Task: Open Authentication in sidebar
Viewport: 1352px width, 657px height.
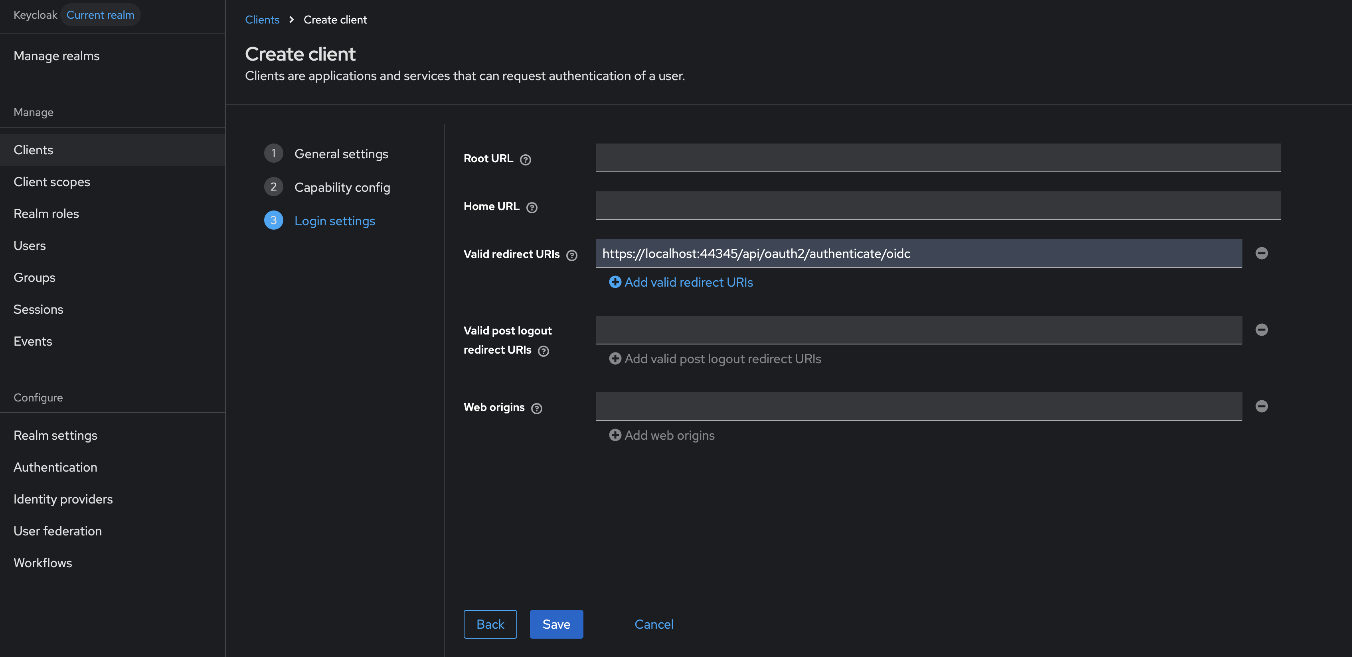Action: [112, 468]
